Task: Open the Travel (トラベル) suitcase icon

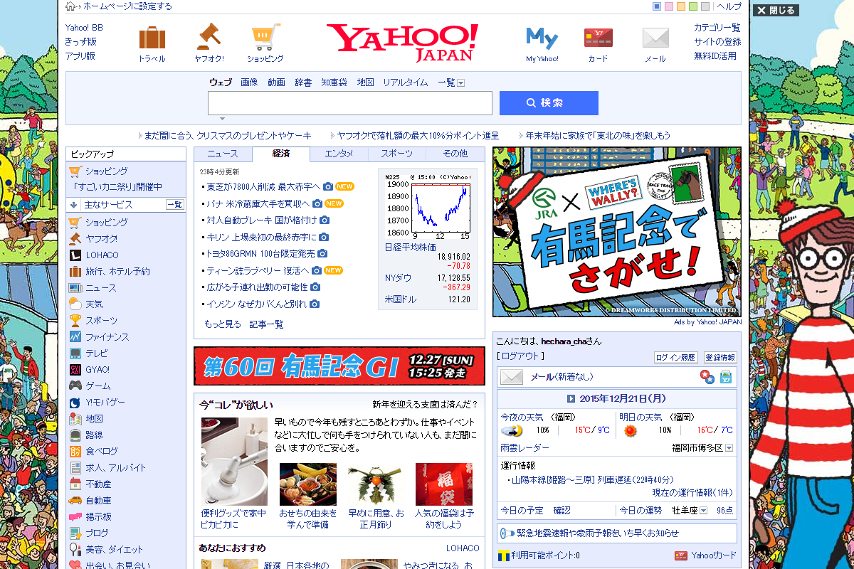Action: click(x=152, y=38)
